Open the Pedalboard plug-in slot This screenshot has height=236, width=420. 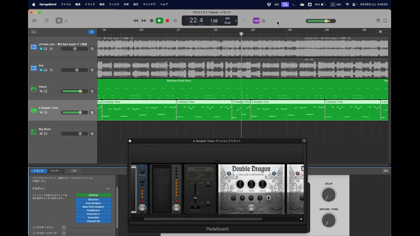(x=93, y=210)
